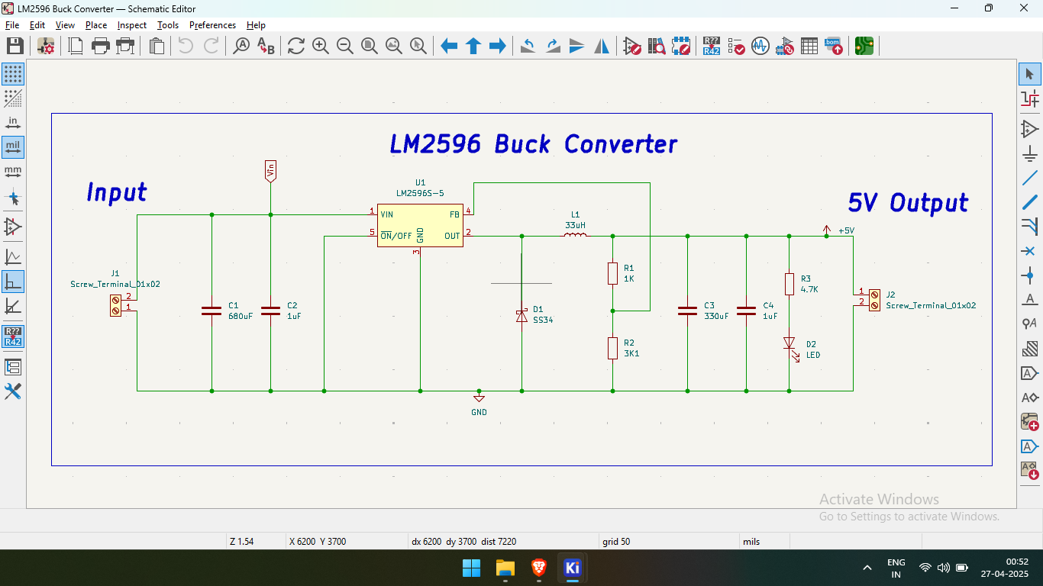Screen dimensions: 1043x586
Task: Generate the Bill of Materials
Action: (833, 46)
